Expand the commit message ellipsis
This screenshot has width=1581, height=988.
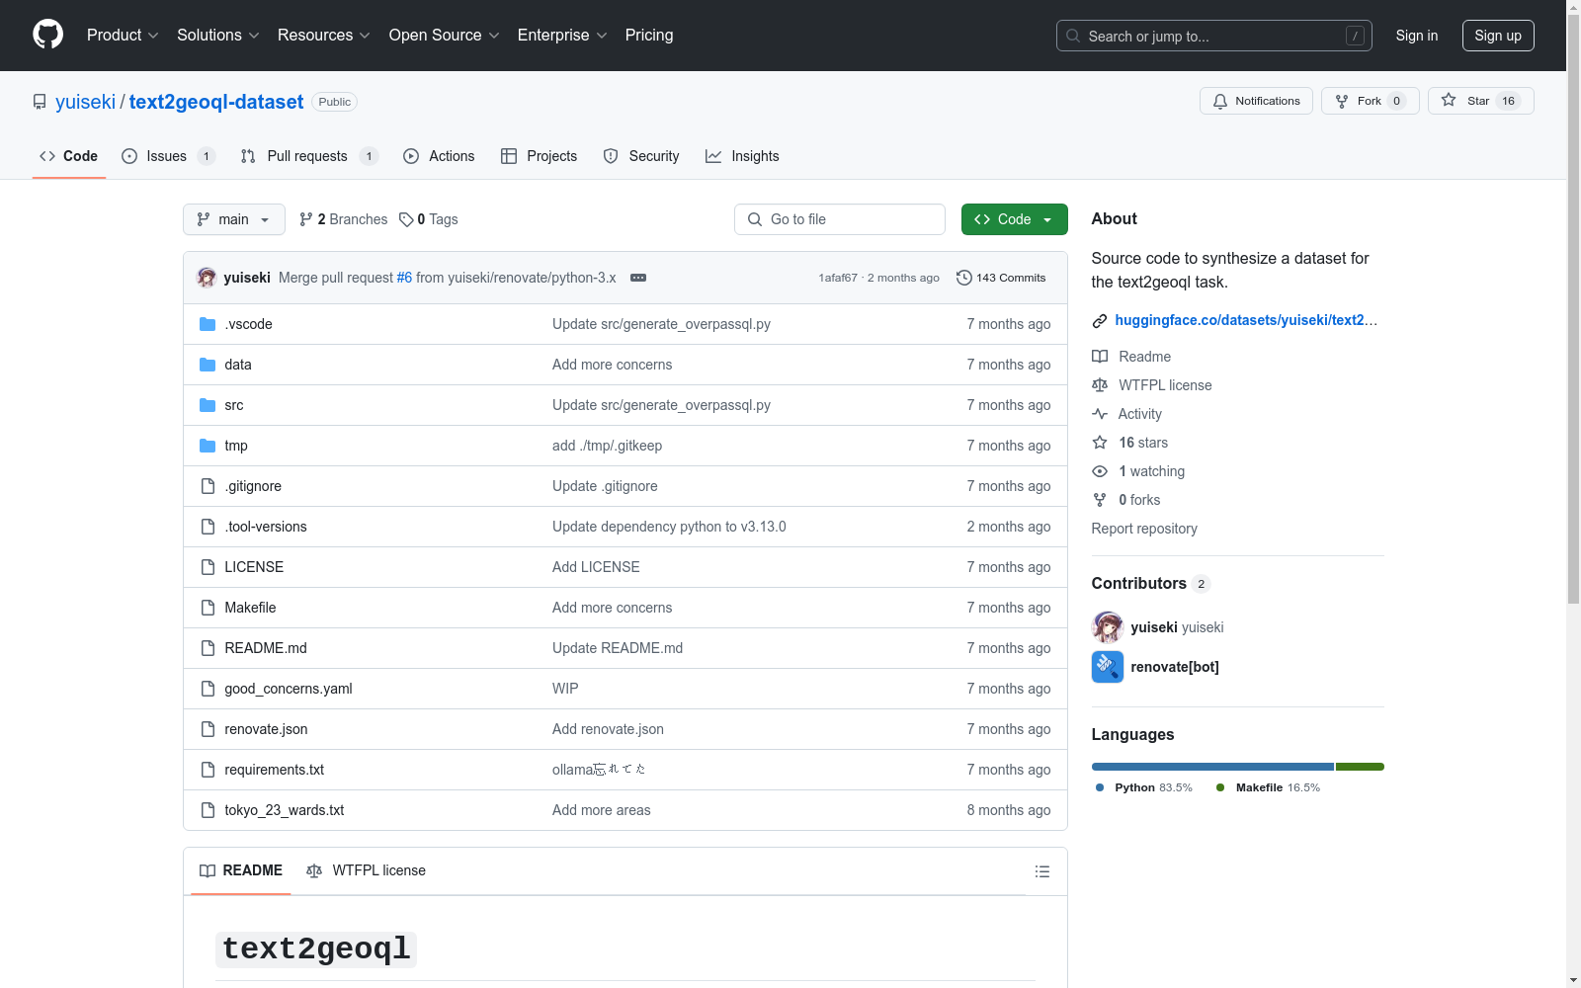click(x=638, y=278)
